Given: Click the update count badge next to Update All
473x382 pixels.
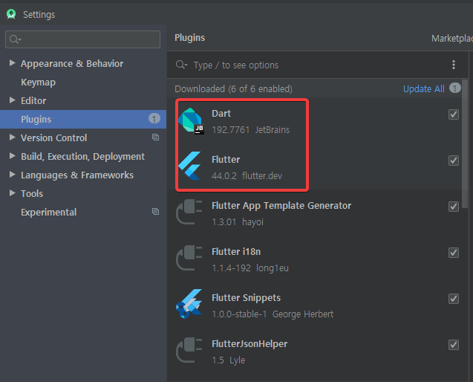Looking at the screenshot, I should 455,88.
